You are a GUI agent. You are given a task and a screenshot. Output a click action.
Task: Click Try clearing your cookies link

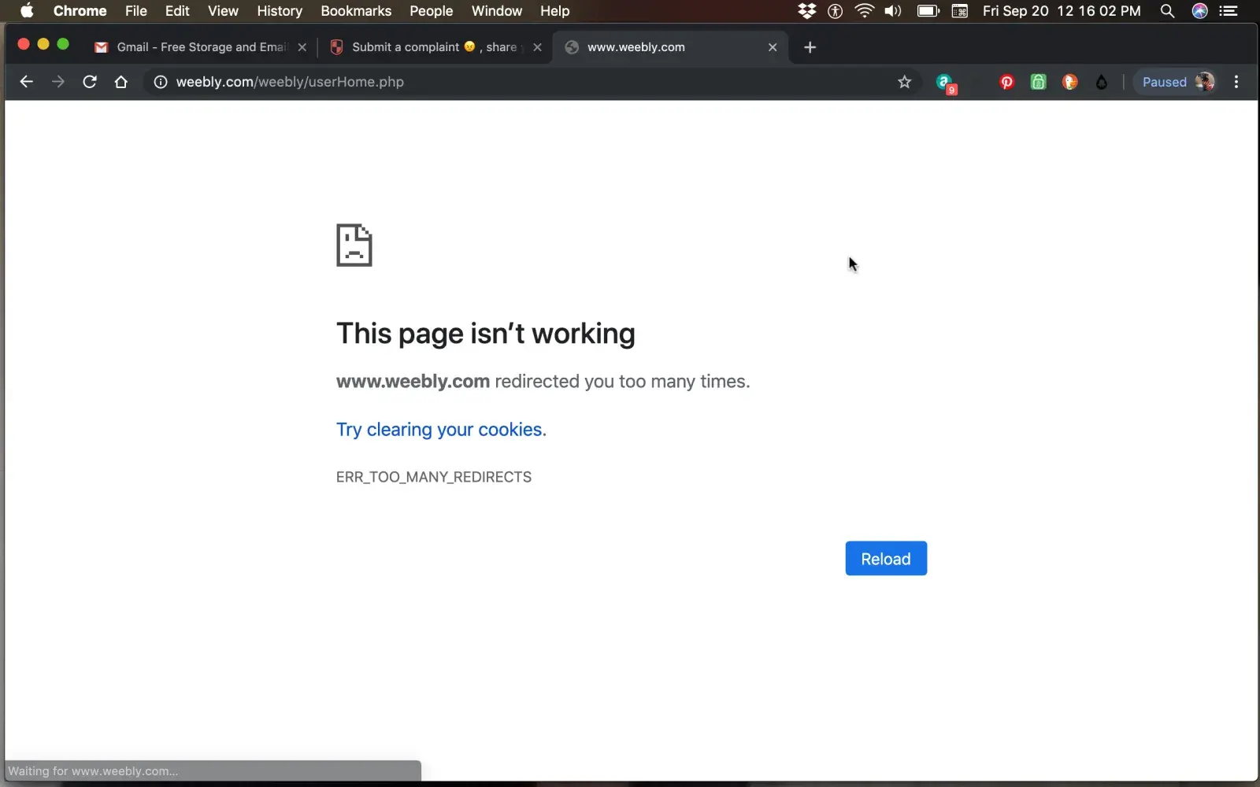[440, 430]
